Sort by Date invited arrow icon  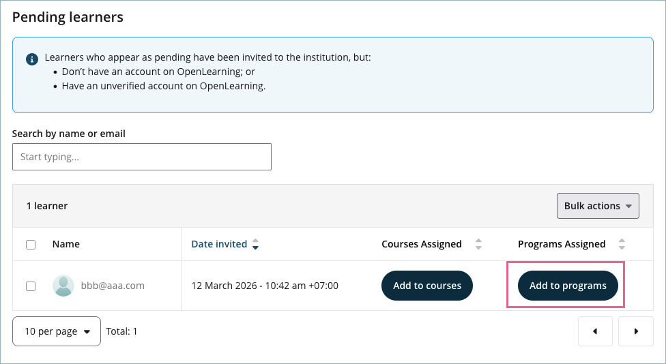255,244
